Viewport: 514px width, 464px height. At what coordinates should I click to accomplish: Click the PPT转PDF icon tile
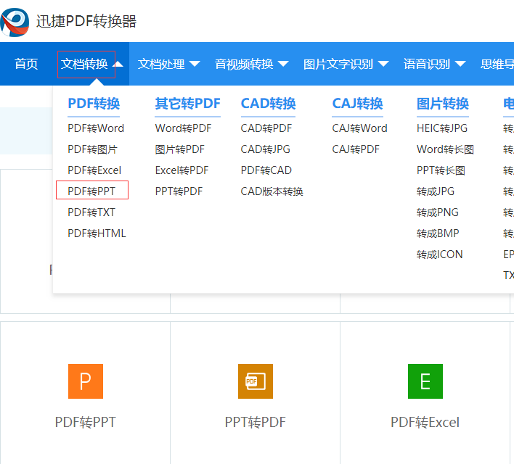coord(256,381)
